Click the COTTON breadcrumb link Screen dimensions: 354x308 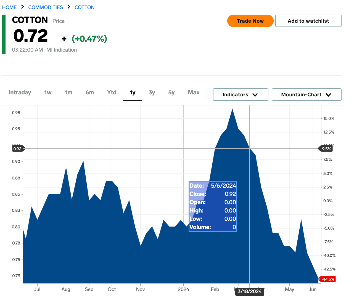click(84, 7)
